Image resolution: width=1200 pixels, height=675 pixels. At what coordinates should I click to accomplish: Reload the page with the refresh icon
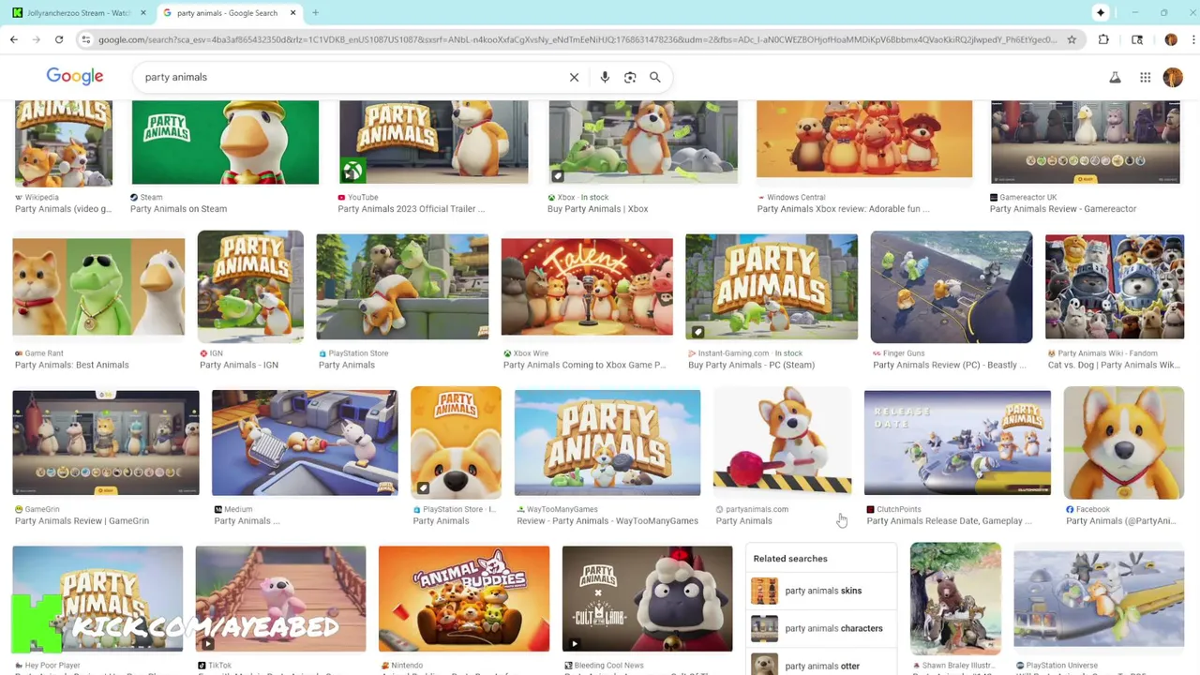(59, 39)
